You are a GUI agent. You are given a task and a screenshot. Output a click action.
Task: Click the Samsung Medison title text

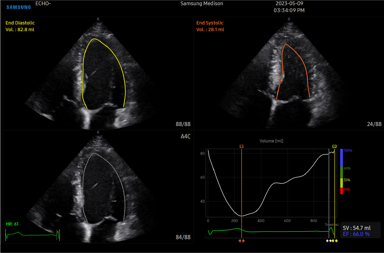202,3
